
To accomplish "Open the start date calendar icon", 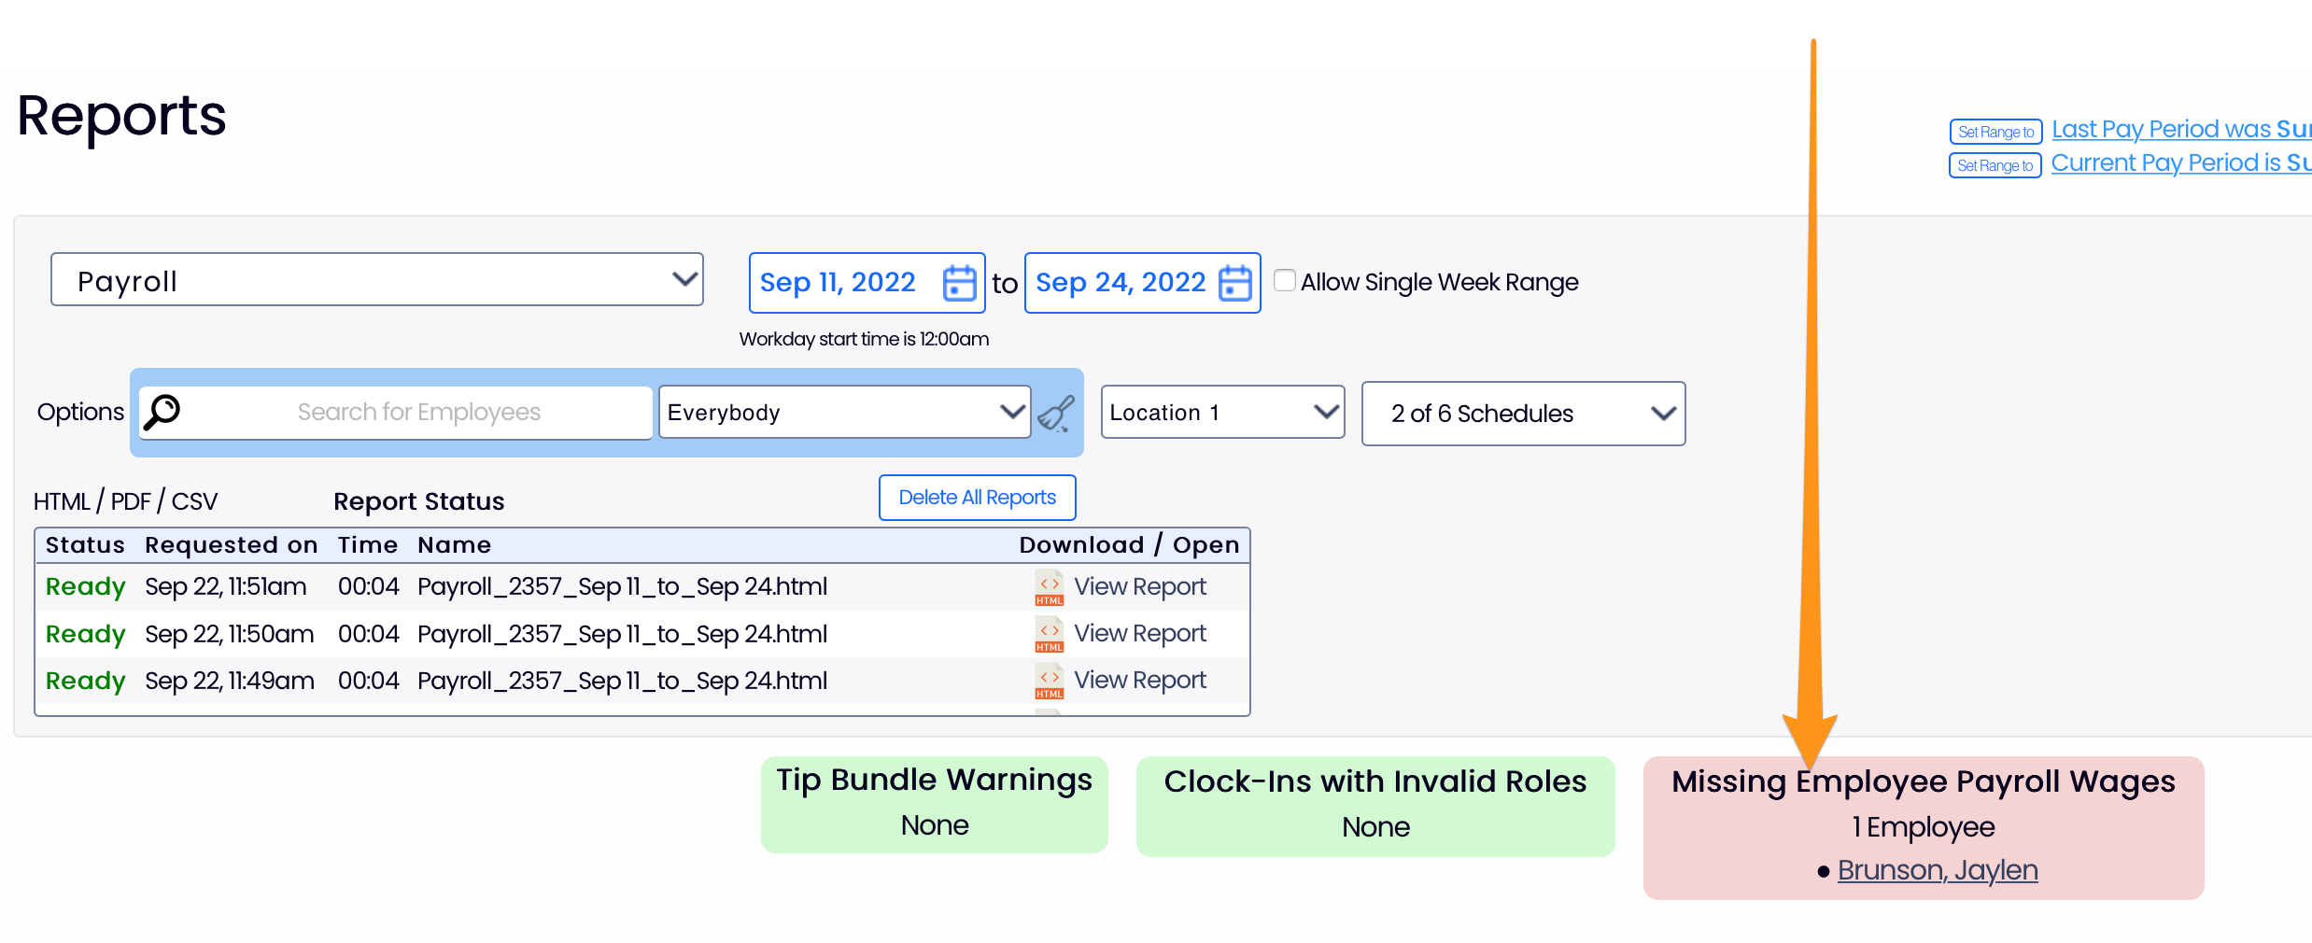I will tap(959, 283).
